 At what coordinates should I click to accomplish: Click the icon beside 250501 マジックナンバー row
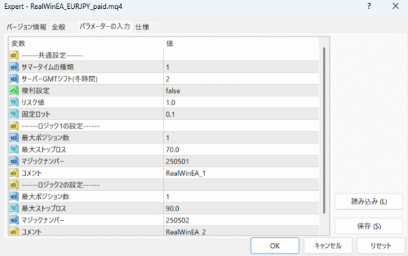click(x=14, y=161)
